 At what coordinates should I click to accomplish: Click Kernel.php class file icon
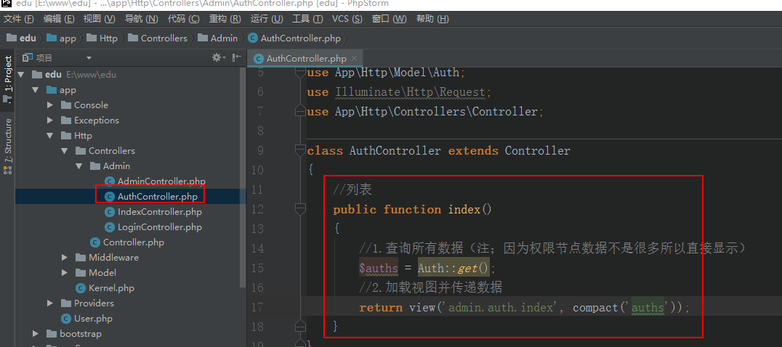[81, 288]
